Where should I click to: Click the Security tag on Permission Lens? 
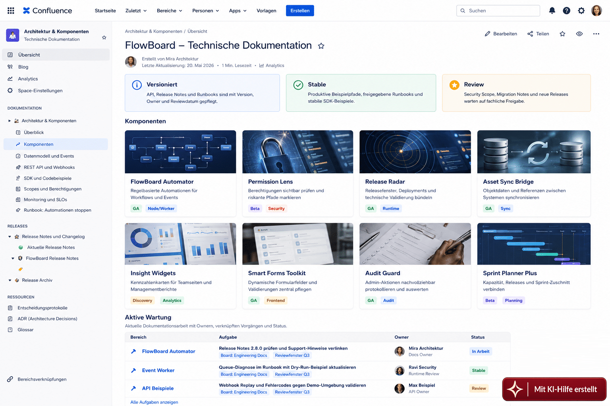[x=276, y=209]
